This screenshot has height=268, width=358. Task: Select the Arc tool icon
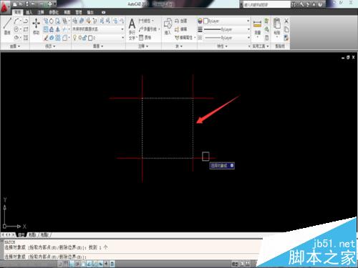click(x=16, y=21)
